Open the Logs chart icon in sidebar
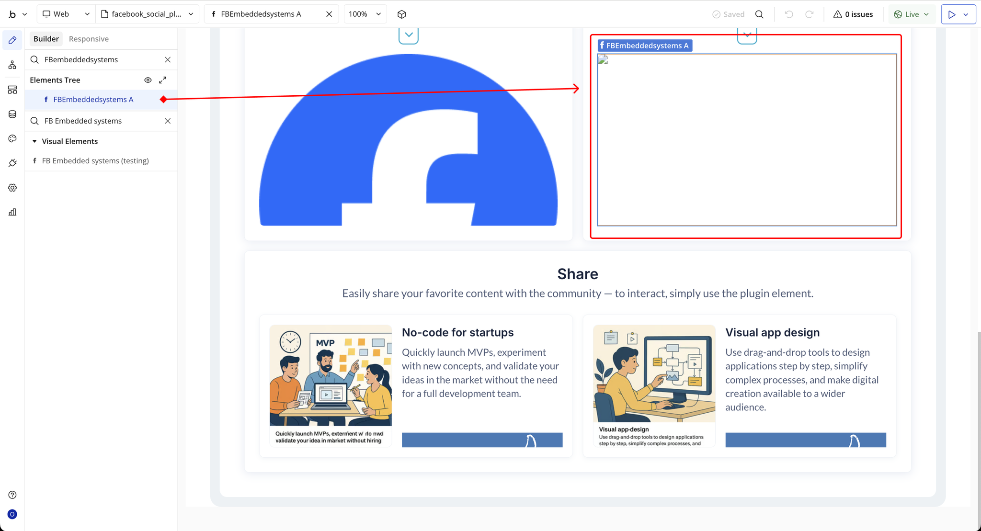 tap(12, 212)
